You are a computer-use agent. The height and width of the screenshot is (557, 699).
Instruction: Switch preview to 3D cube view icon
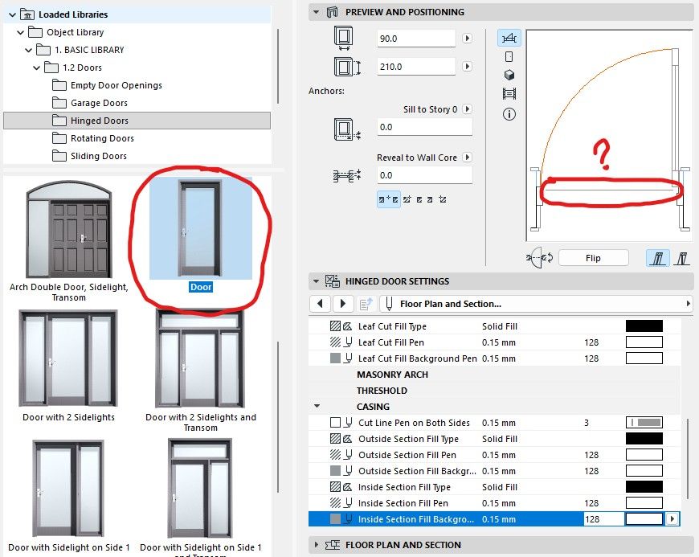click(x=509, y=75)
